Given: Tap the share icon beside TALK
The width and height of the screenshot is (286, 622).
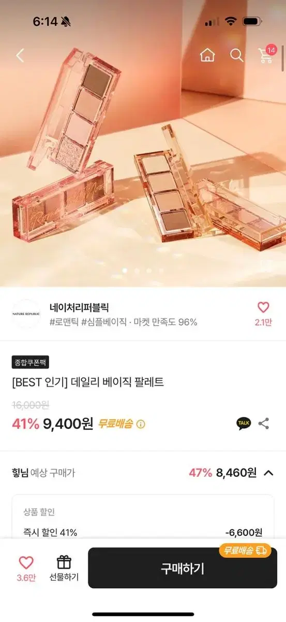Looking at the screenshot, I should tap(264, 423).
